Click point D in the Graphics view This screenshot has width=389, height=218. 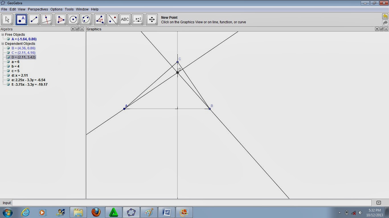(x=177, y=72)
